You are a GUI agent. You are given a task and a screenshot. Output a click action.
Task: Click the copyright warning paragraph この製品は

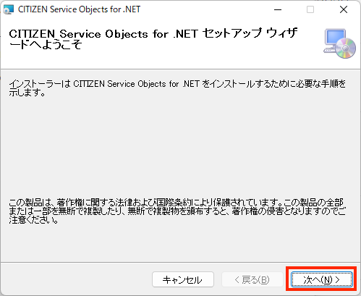(x=177, y=211)
